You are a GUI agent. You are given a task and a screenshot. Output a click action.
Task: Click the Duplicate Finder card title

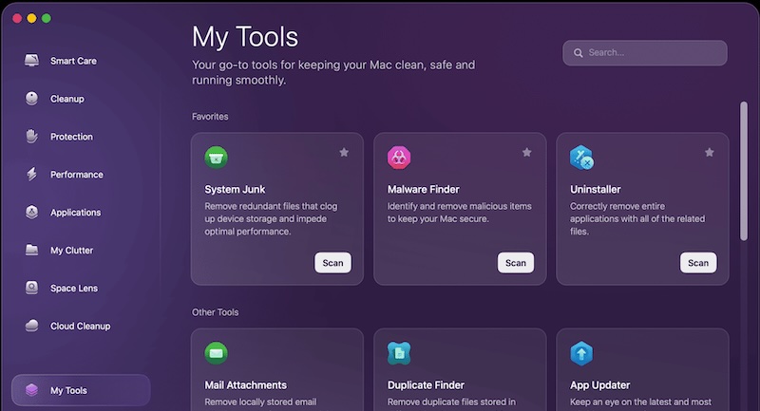[426, 384]
